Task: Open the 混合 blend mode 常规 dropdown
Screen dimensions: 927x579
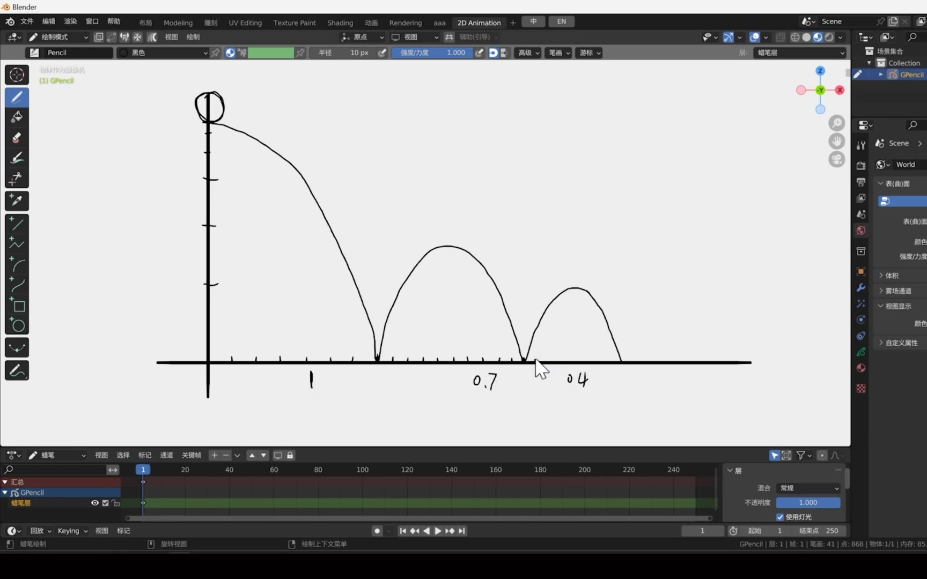Action: coord(808,488)
